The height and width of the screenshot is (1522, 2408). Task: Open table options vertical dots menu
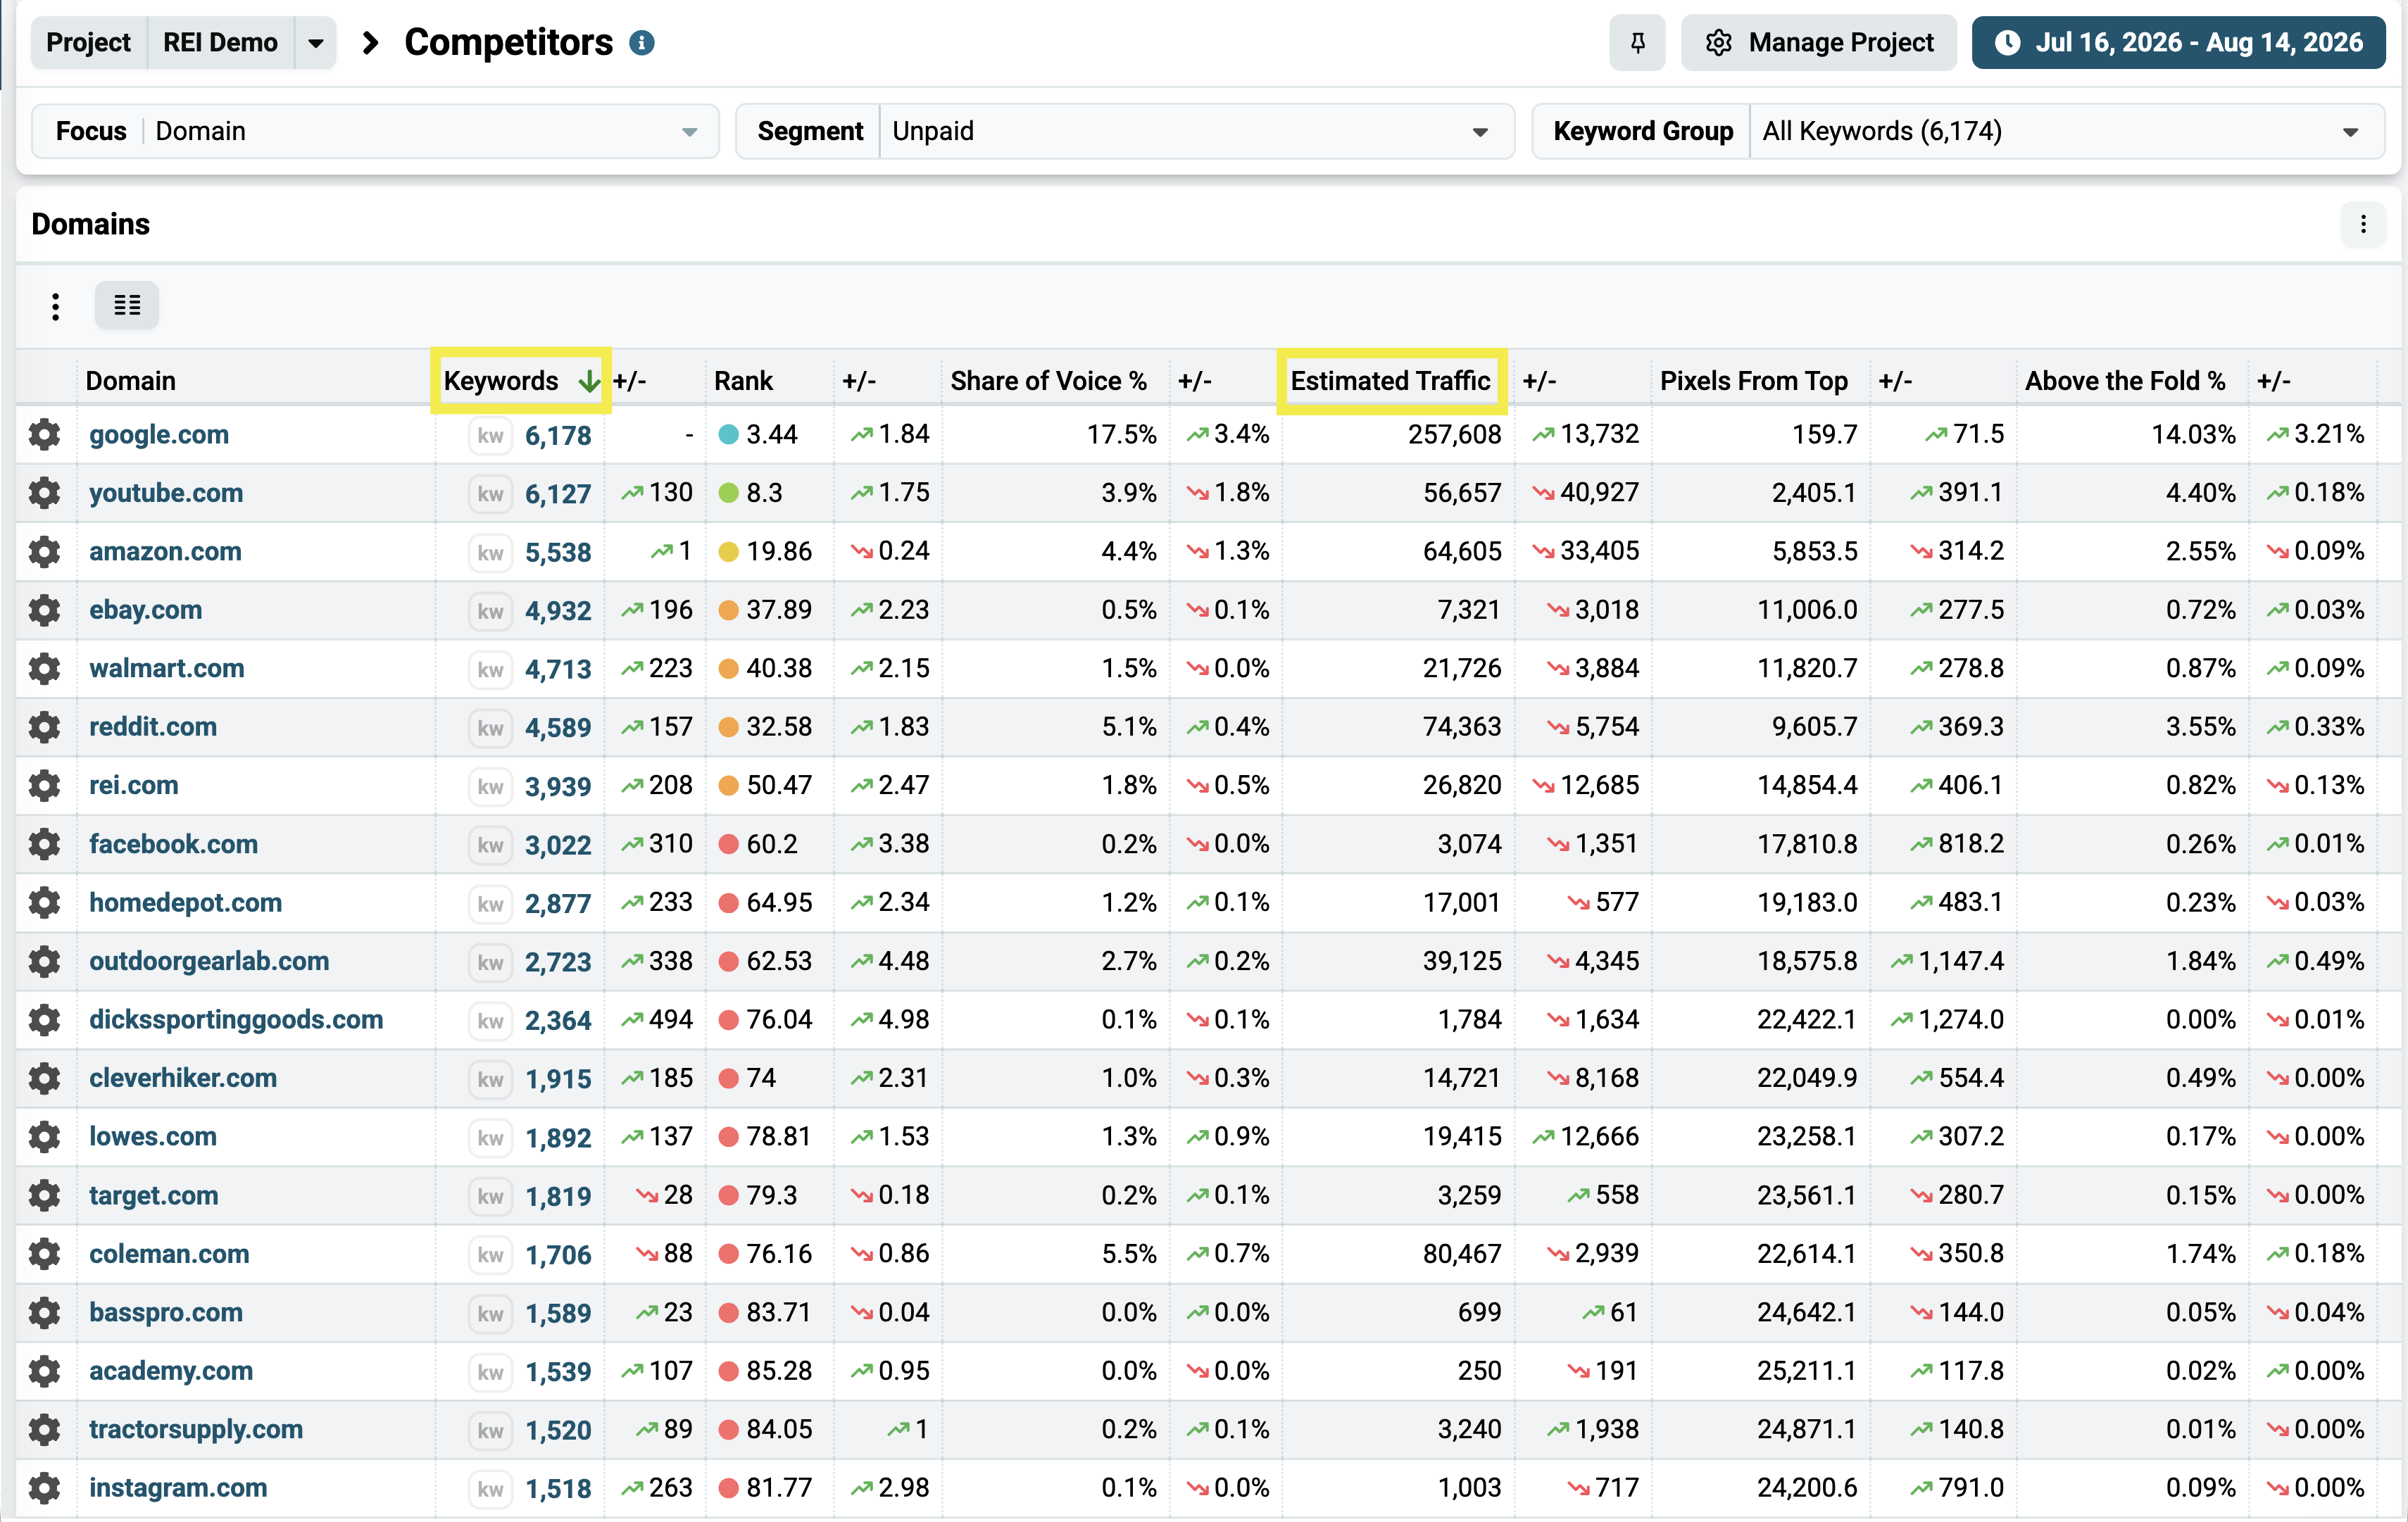coord(55,306)
